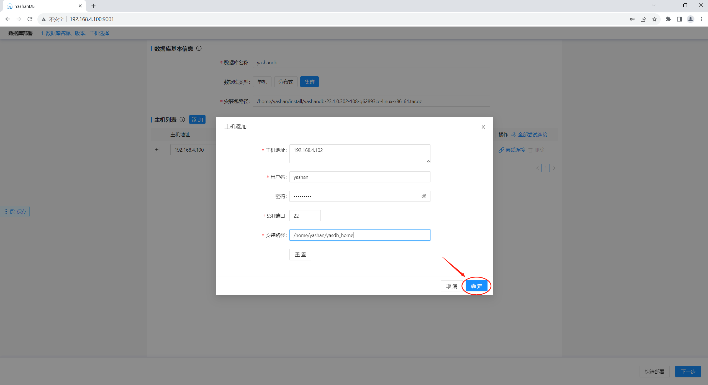The height and width of the screenshot is (385, 708).
Task: Select 集群 database type
Action: (x=309, y=82)
